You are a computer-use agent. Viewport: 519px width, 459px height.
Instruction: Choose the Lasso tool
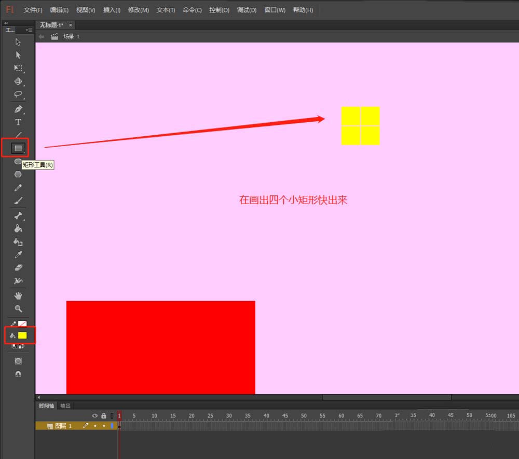[x=18, y=94]
